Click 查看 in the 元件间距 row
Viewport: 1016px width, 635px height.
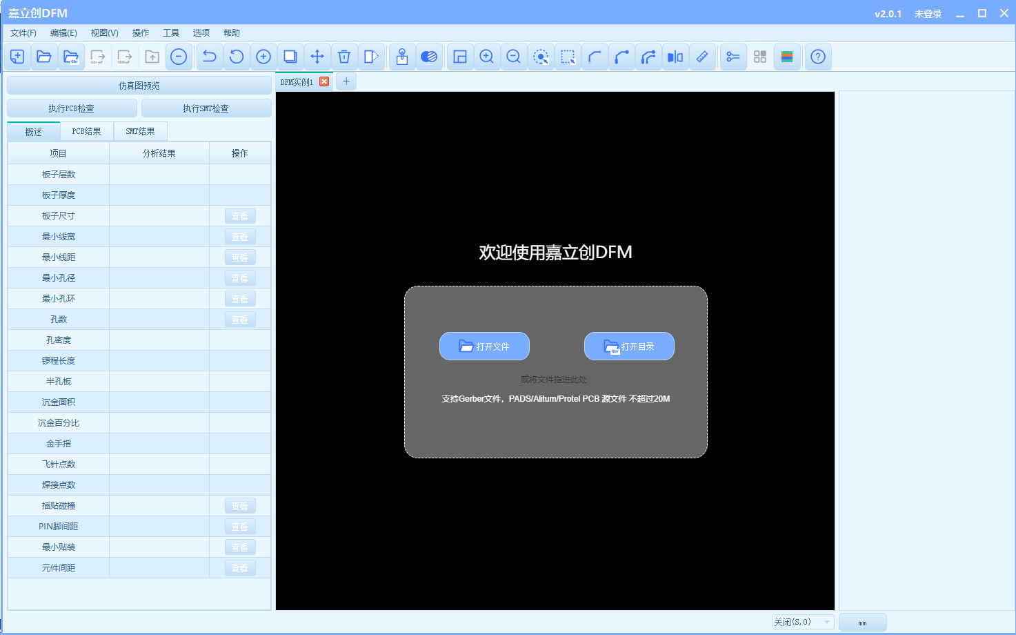coord(240,568)
